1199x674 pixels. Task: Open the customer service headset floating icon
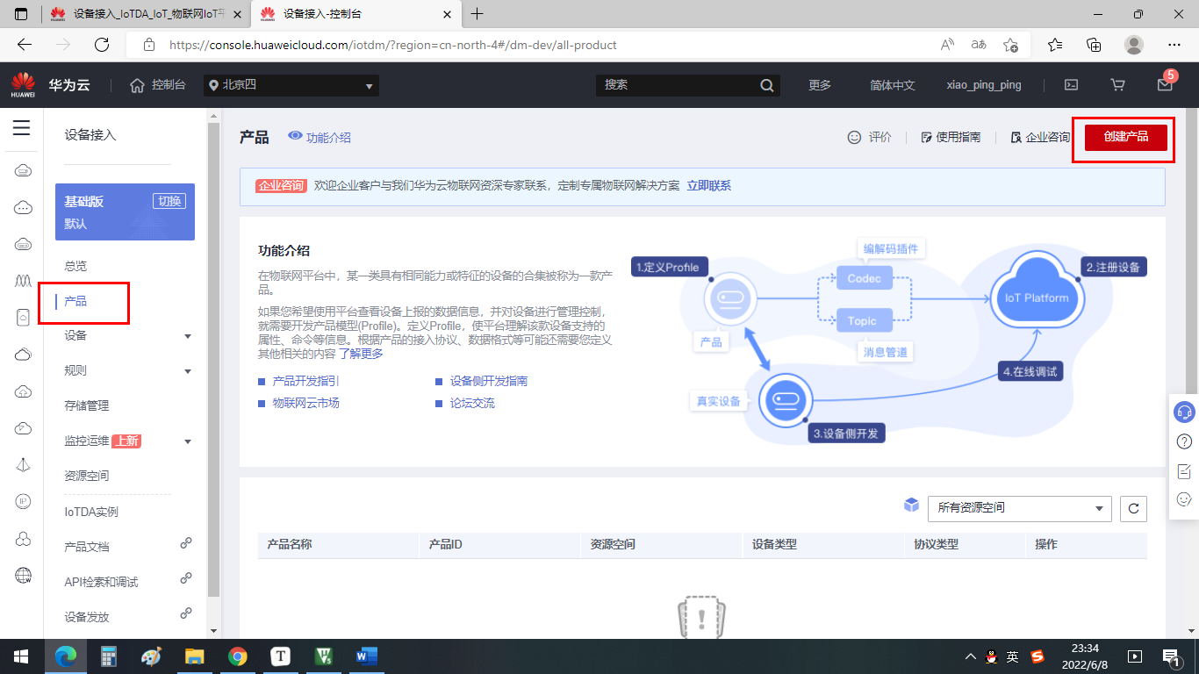(x=1184, y=412)
